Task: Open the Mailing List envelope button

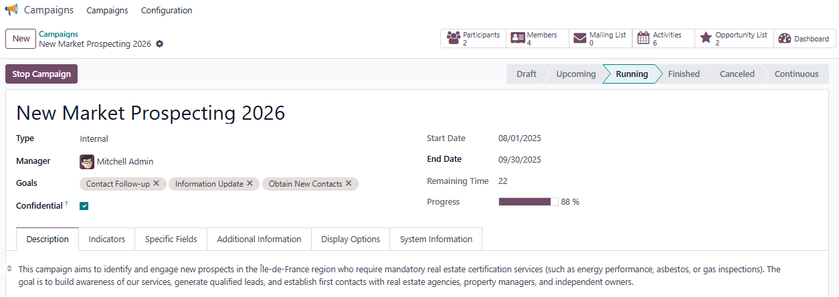Action: (x=599, y=39)
